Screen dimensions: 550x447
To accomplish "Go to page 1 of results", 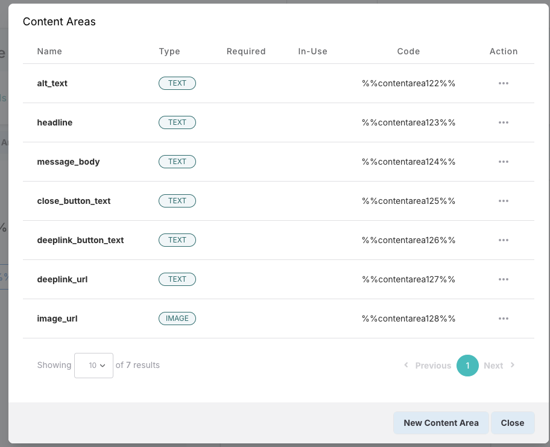I will pos(467,366).
